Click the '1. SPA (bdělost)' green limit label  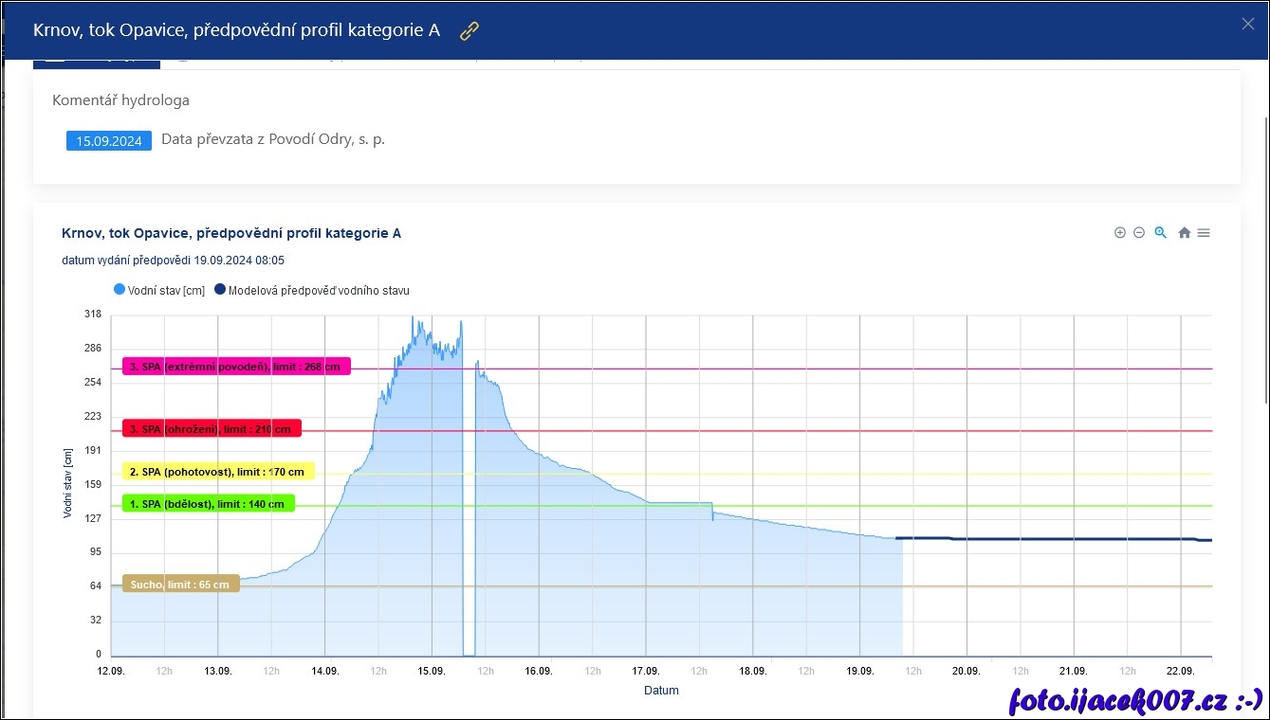click(x=209, y=504)
